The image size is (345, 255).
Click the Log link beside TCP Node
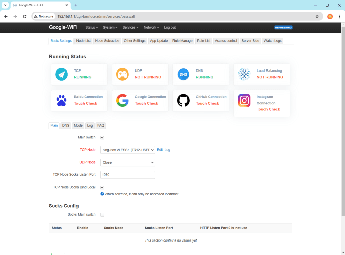(167, 150)
